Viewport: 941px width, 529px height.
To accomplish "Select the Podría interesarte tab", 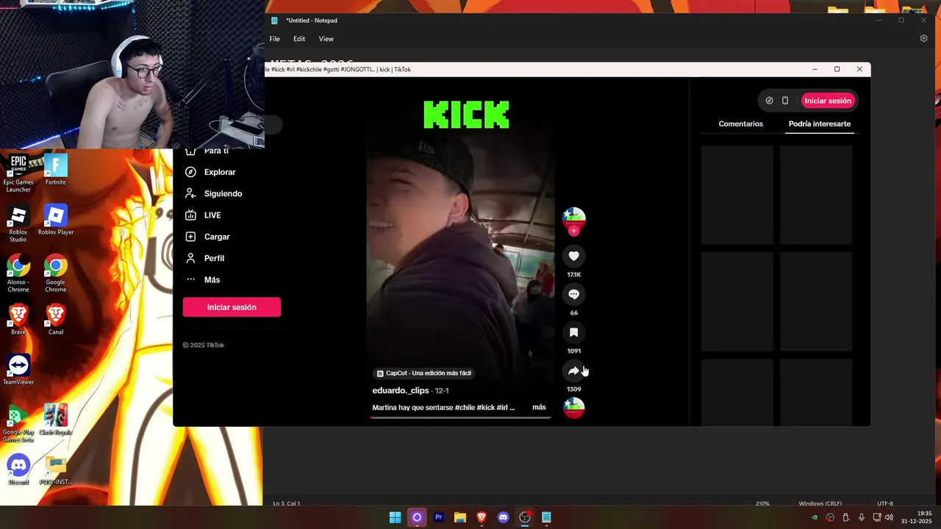I will (x=820, y=123).
